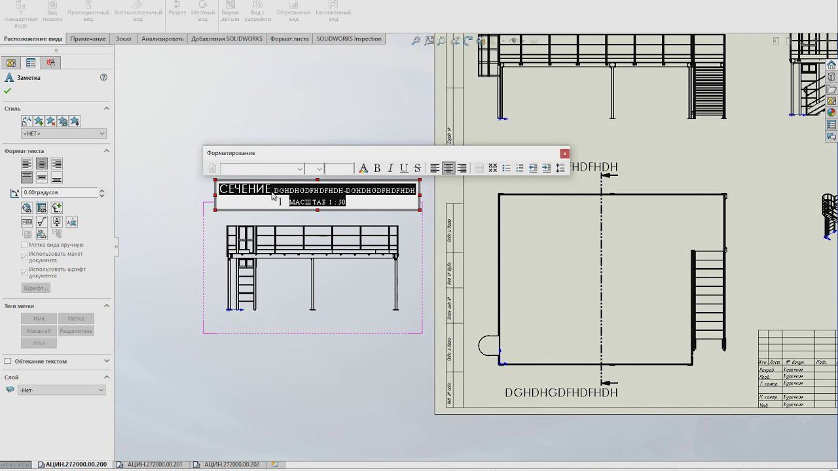Image resolution: width=838 pixels, height=471 pixels.
Task: Toggle bold in Форматирование toolbar
Action: 377,169
